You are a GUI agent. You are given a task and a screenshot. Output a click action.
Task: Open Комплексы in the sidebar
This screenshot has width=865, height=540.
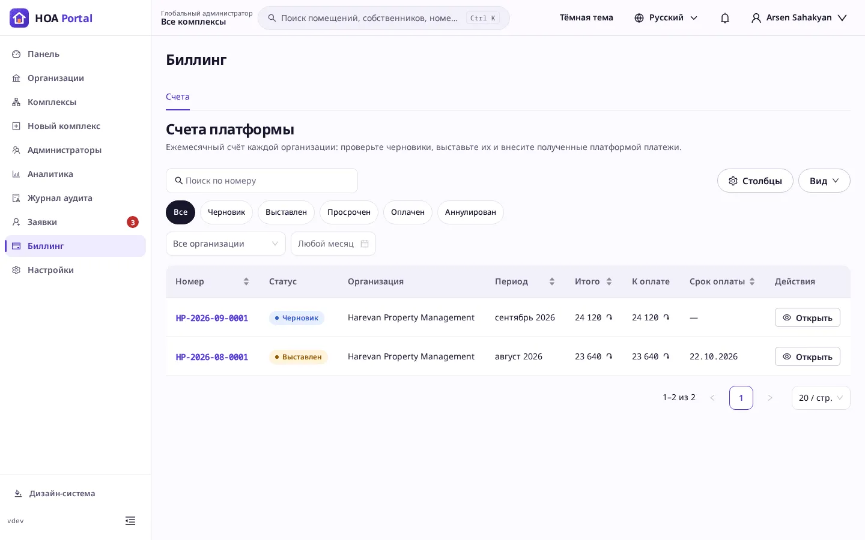click(x=75, y=102)
